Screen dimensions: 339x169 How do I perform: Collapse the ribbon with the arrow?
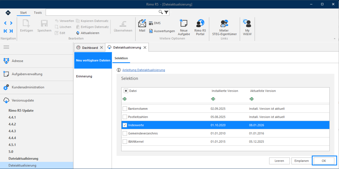click(x=334, y=39)
